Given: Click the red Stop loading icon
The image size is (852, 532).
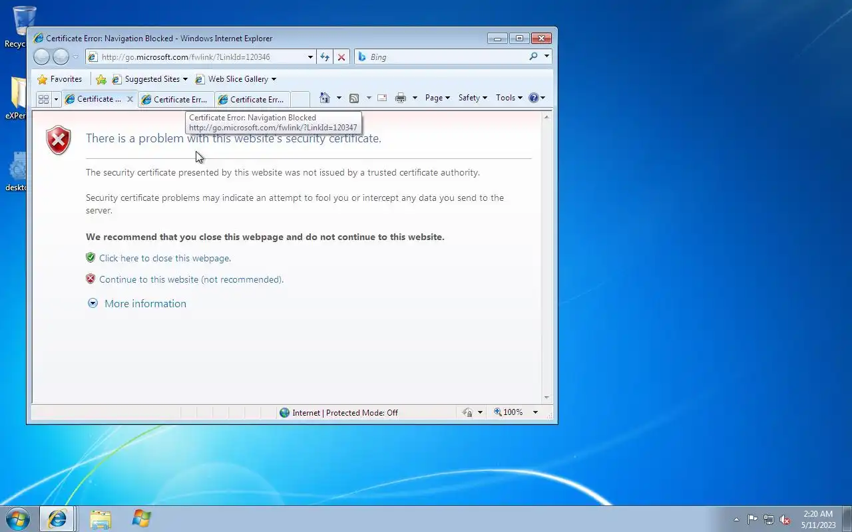Looking at the screenshot, I should tap(341, 57).
